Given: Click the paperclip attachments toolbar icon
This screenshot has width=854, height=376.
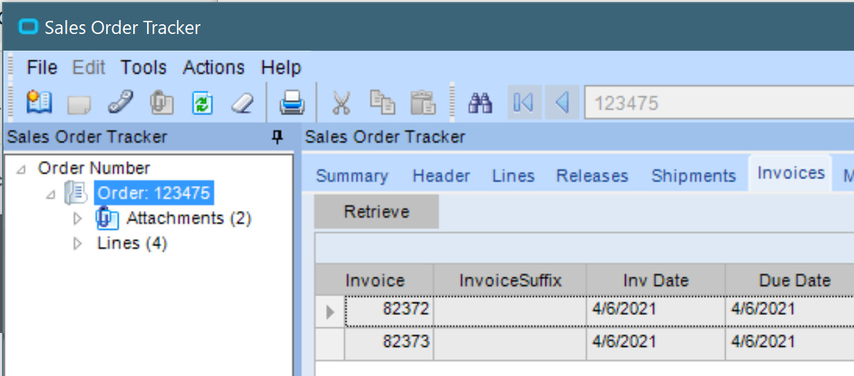Looking at the screenshot, I should (x=161, y=103).
